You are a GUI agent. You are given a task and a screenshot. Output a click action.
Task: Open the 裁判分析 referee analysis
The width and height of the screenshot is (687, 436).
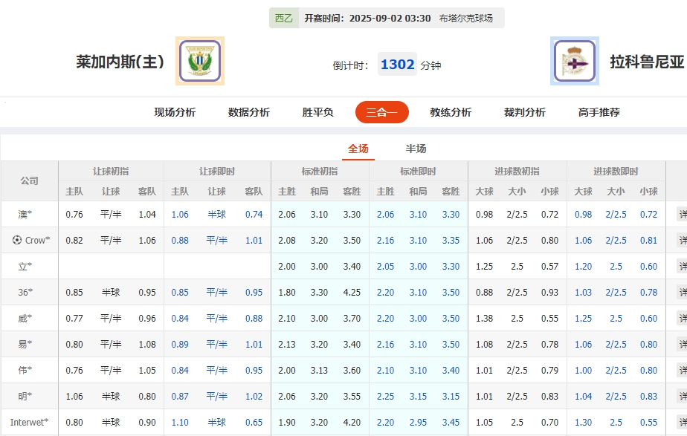(x=526, y=111)
